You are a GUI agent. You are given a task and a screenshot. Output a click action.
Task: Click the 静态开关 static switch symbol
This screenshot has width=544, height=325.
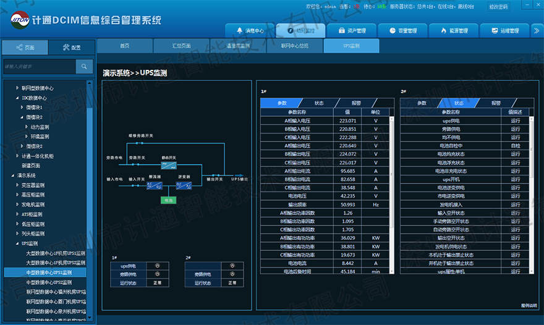point(169,165)
